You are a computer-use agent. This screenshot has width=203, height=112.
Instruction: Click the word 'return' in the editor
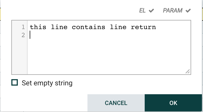143,27
